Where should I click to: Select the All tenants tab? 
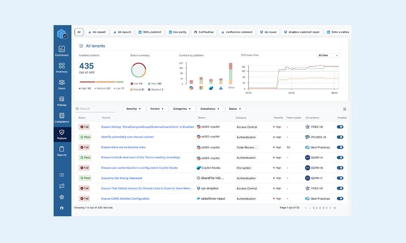(79, 32)
